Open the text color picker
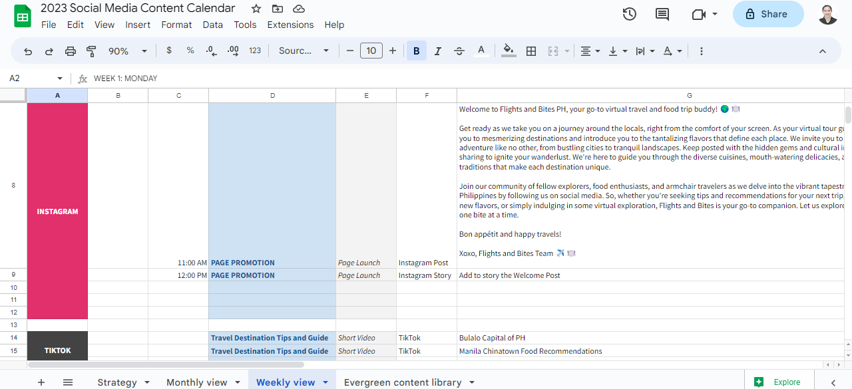The height and width of the screenshot is (389, 852). (x=481, y=51)
